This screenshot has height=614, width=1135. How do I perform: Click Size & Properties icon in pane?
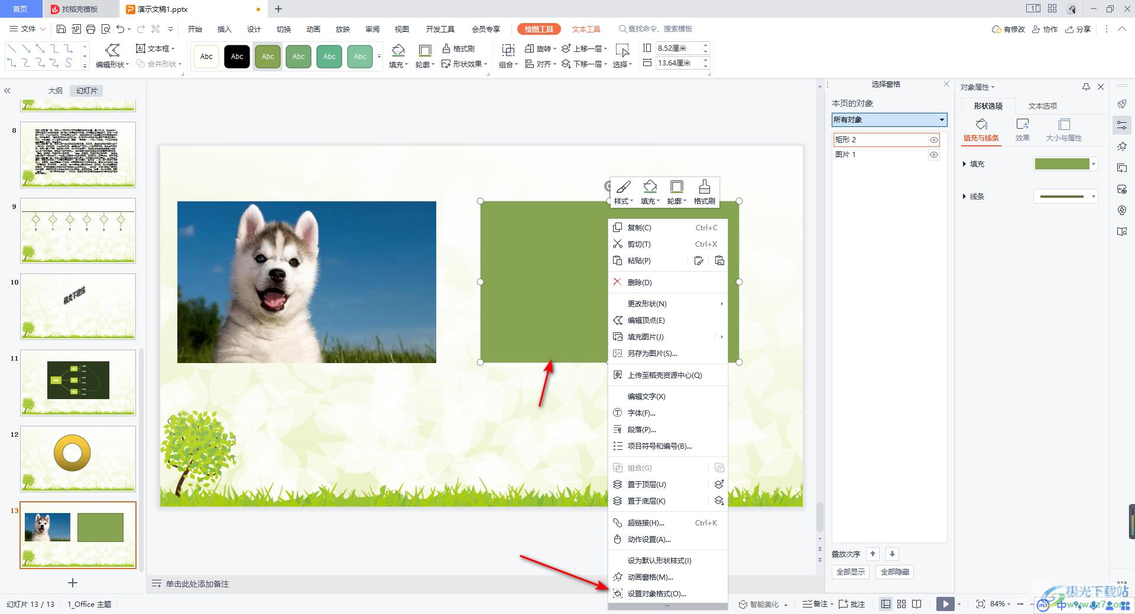pos(1063,130)
